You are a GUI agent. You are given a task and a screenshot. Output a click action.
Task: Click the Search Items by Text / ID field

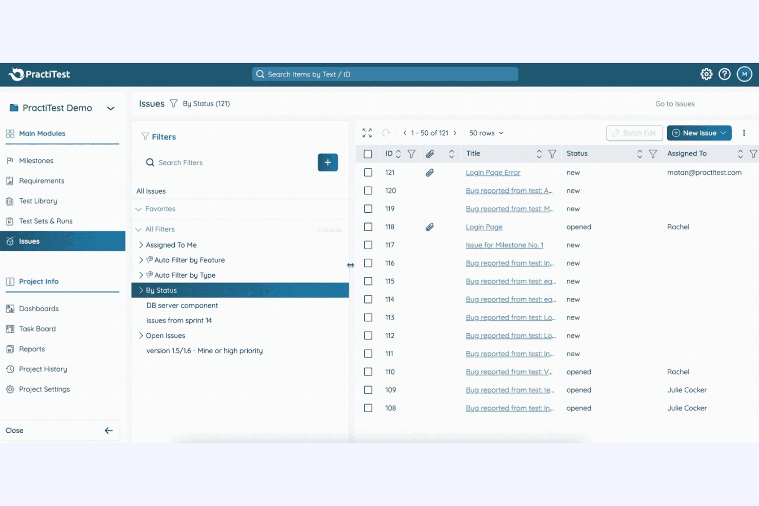click(385, 74)
